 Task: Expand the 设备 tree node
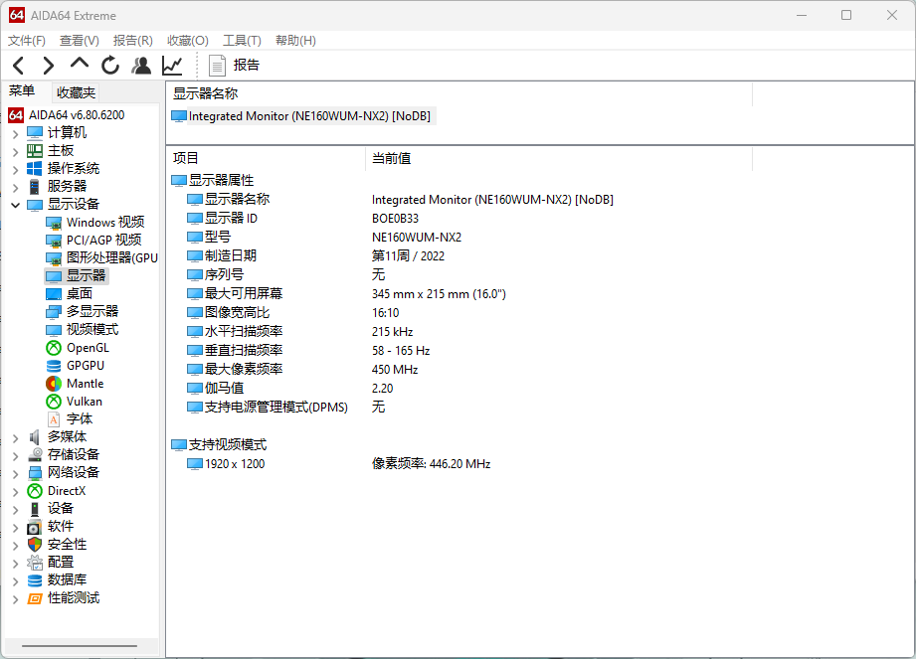[16, 509]
